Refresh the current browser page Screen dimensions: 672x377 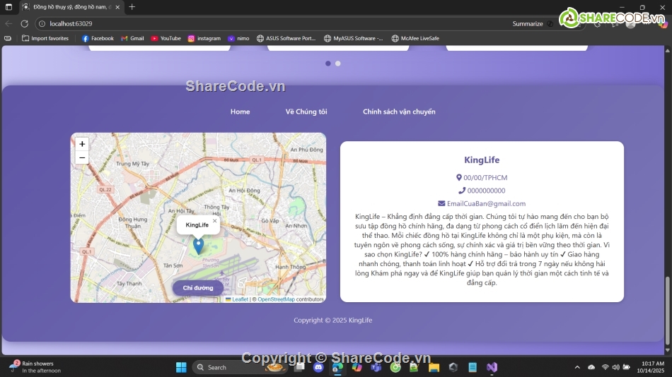(24, 23)
